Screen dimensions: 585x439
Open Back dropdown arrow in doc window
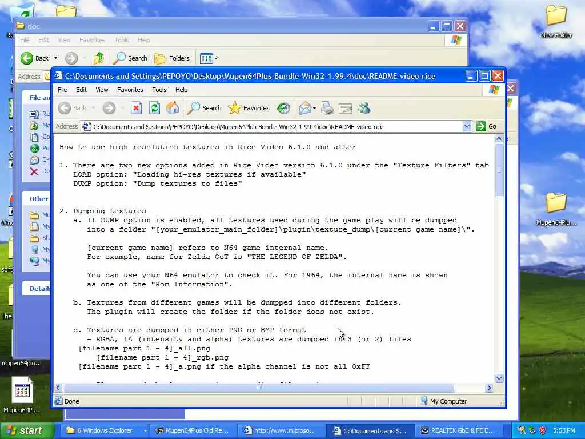pos(55,58)
